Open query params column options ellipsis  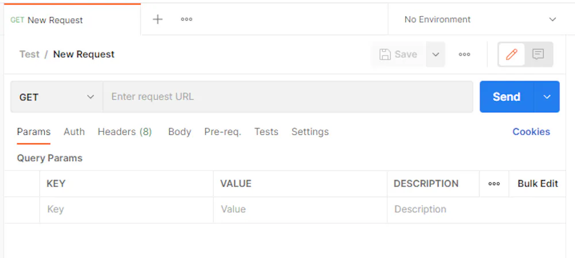click(494, 184)
